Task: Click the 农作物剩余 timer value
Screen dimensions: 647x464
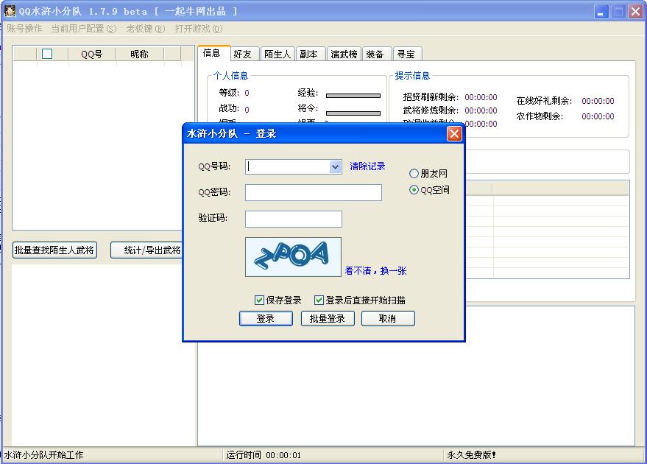Action: pos(598,116)
